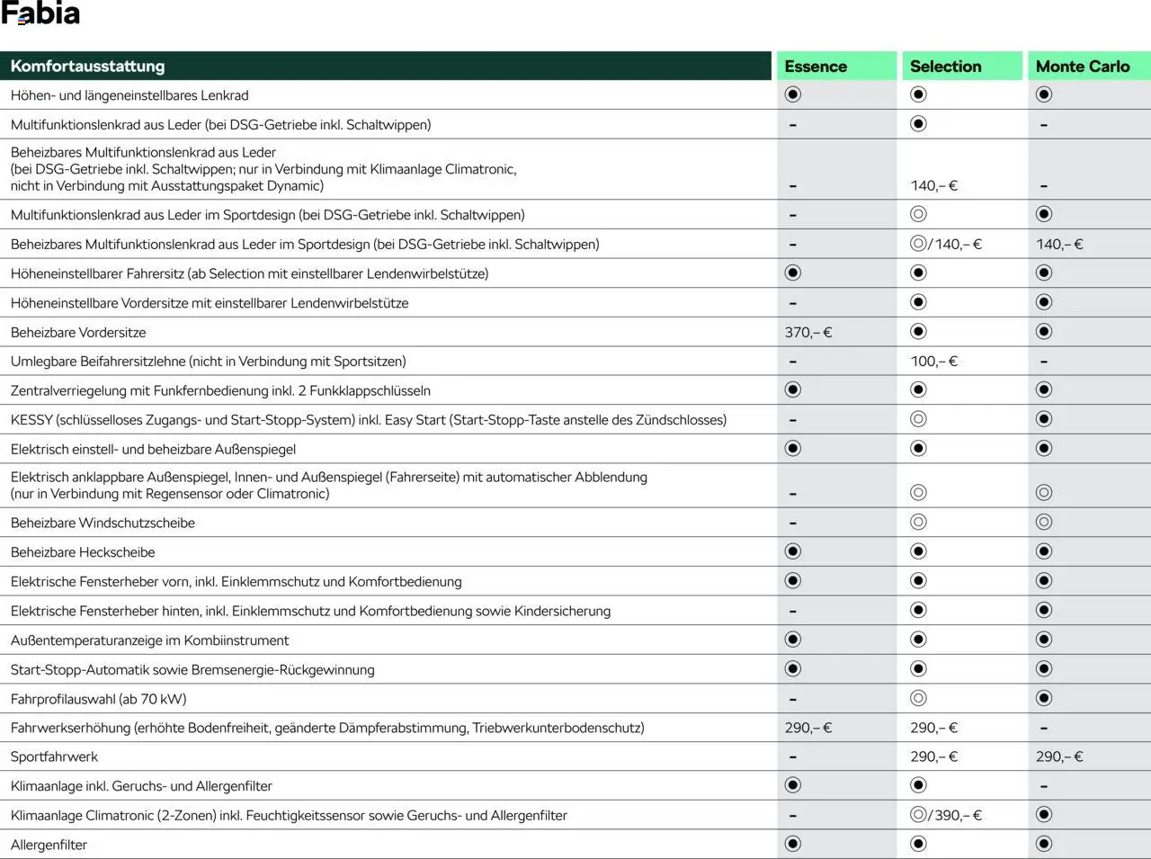Select the Selection column header

[945, 67]
